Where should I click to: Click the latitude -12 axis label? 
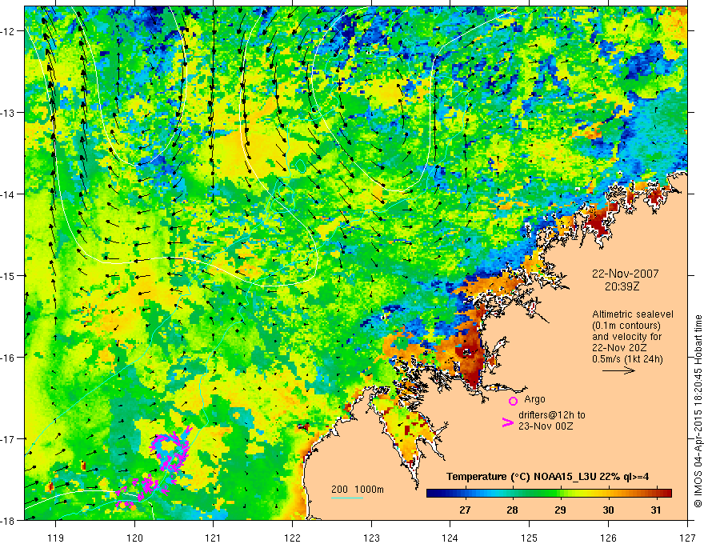[8, 31]
